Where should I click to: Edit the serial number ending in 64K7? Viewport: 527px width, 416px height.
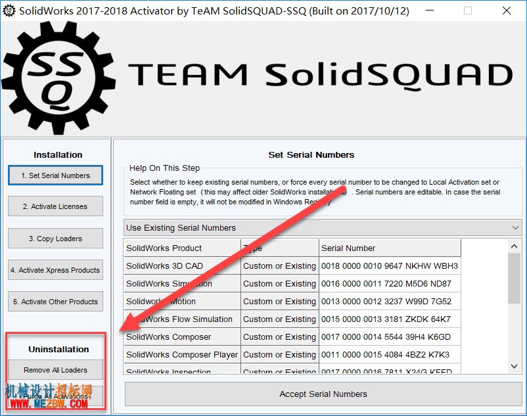coord(390,319)
